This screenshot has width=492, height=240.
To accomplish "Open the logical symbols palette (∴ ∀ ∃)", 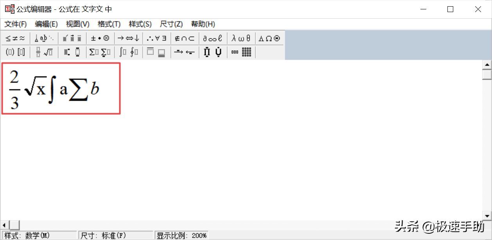I will click(156, 38).
